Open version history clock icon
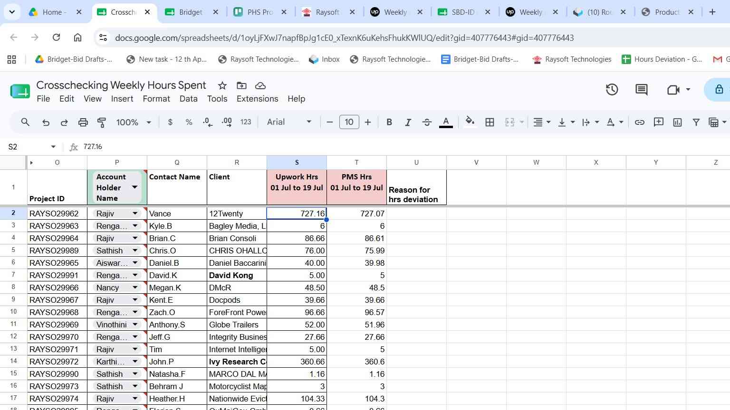This screenshot has height=410, width=730. click(x=612, y=89)
